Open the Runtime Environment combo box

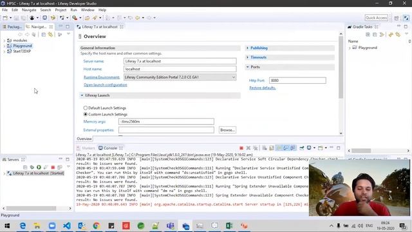pos(180,77)
